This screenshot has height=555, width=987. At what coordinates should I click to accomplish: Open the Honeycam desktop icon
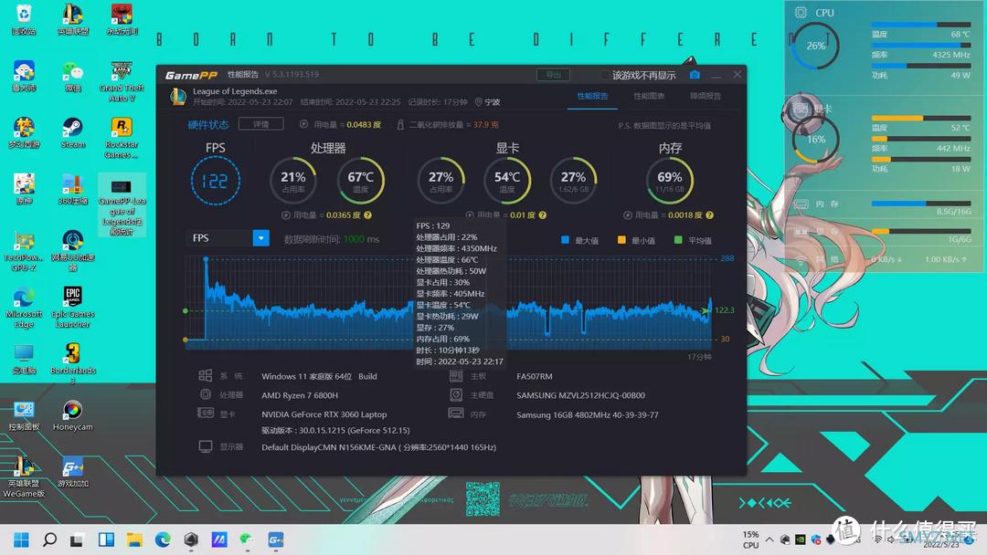click(x=73, y=415)
